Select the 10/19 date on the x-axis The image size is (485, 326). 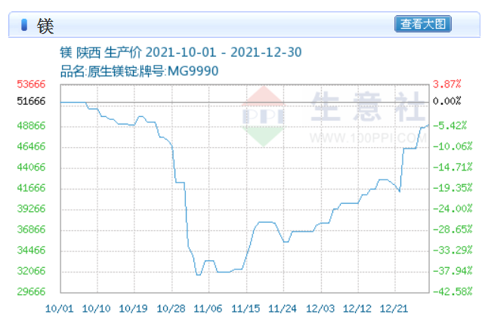coord(134,308)
